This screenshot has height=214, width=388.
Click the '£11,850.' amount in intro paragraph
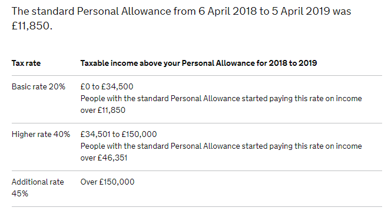tap(32, 26)
